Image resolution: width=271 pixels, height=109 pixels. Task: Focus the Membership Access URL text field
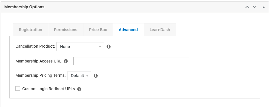131,61
